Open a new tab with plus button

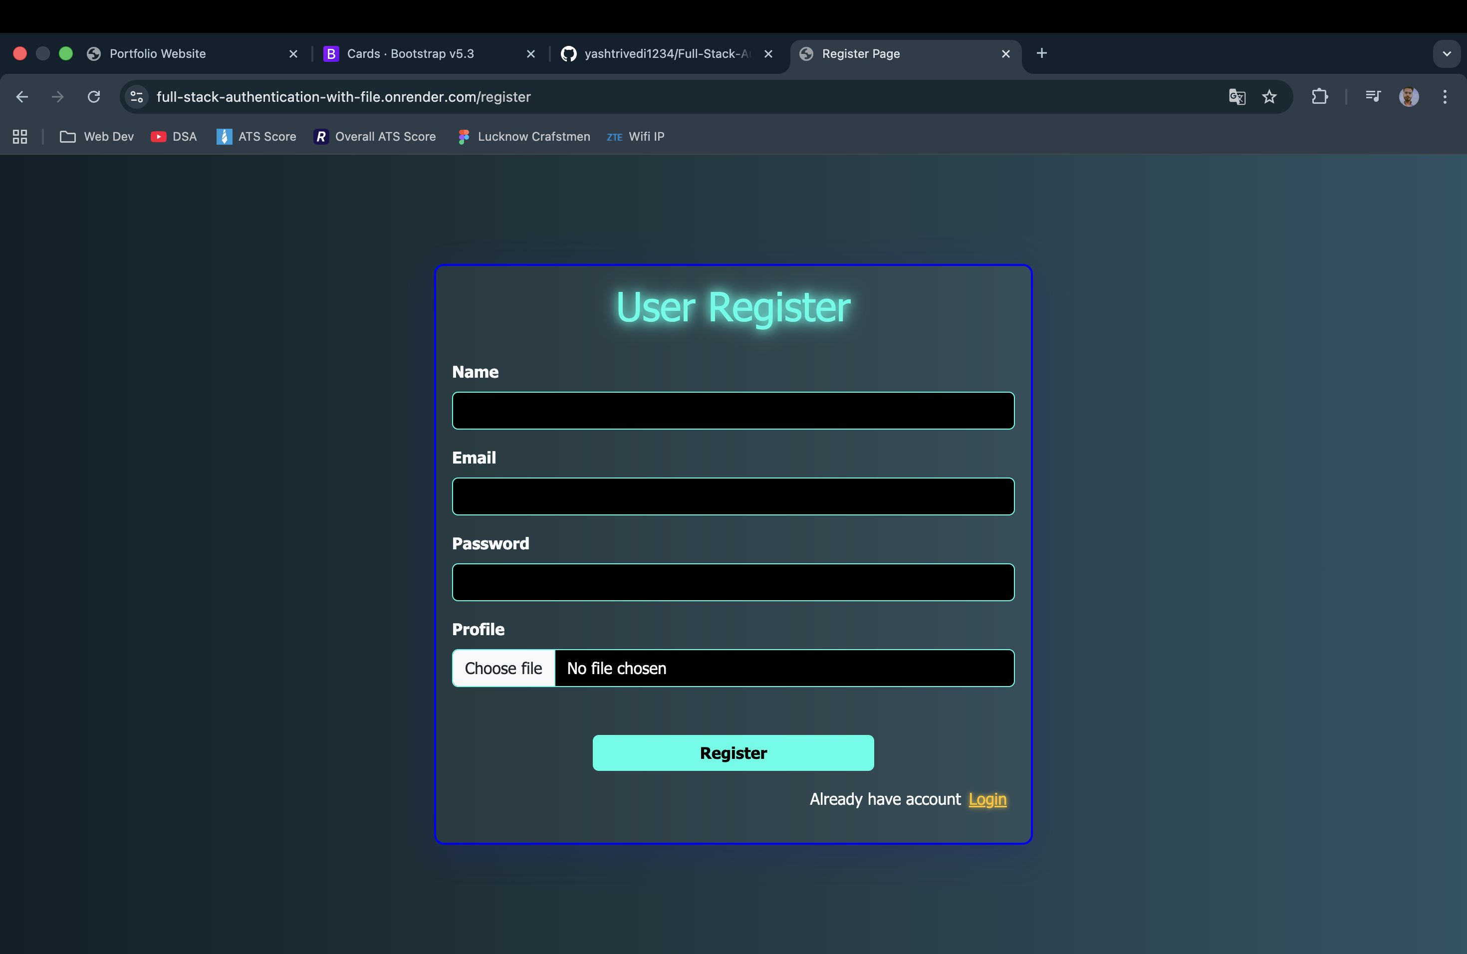(x=1042, y=53)
